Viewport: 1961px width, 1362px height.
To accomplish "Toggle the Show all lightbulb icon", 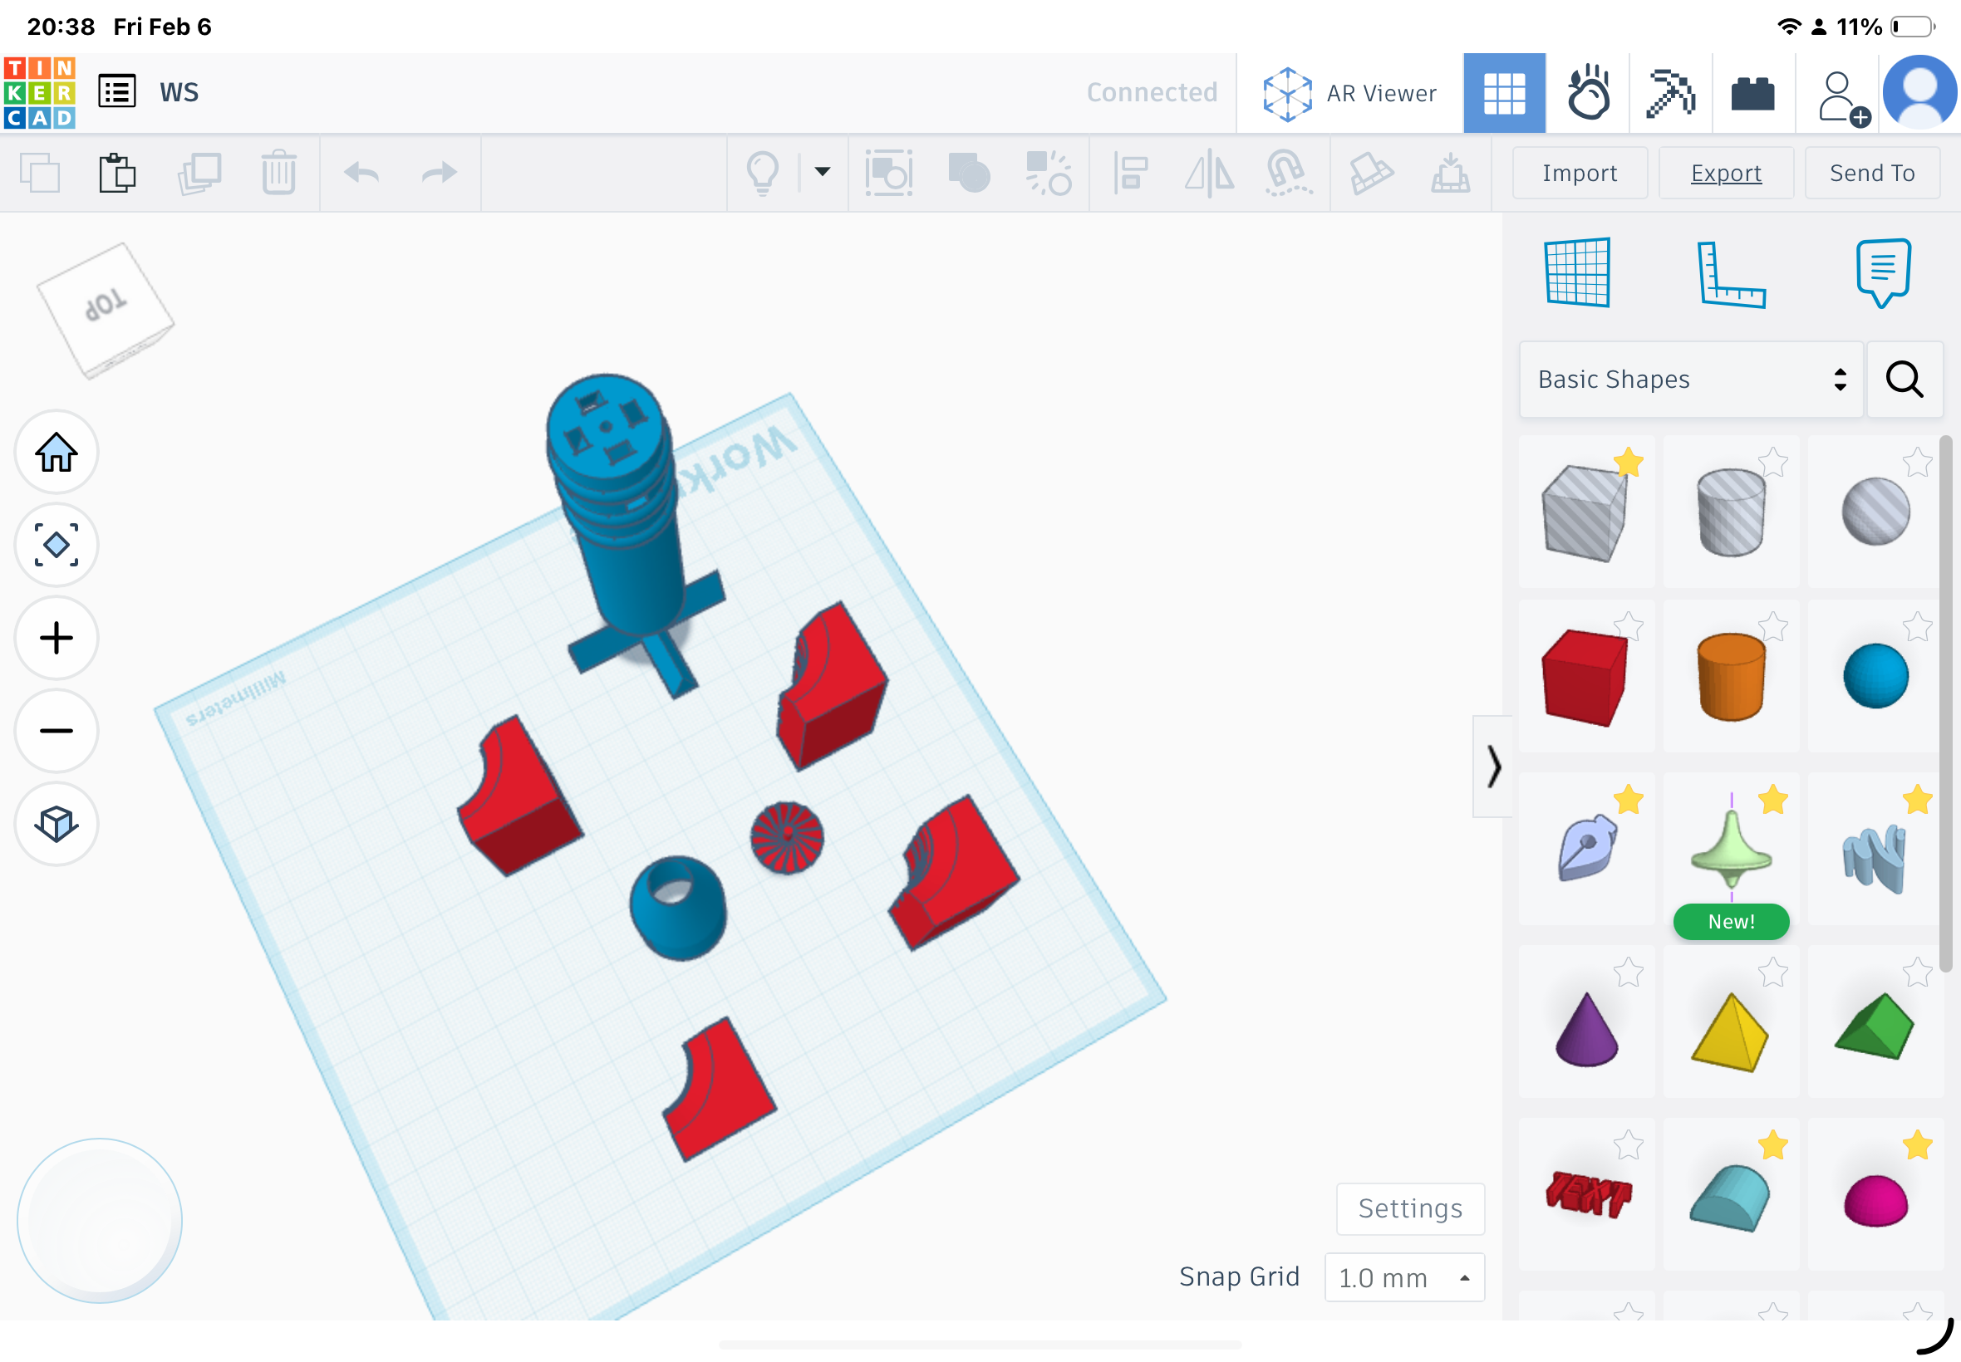I will pos(762,174).
